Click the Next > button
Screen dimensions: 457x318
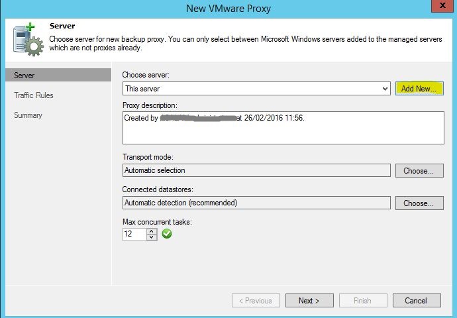[309, 301]
